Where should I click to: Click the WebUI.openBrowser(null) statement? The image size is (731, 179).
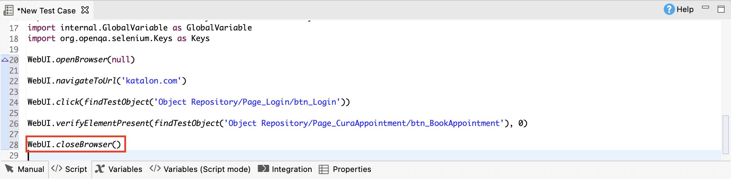click(x=81, y=59)
